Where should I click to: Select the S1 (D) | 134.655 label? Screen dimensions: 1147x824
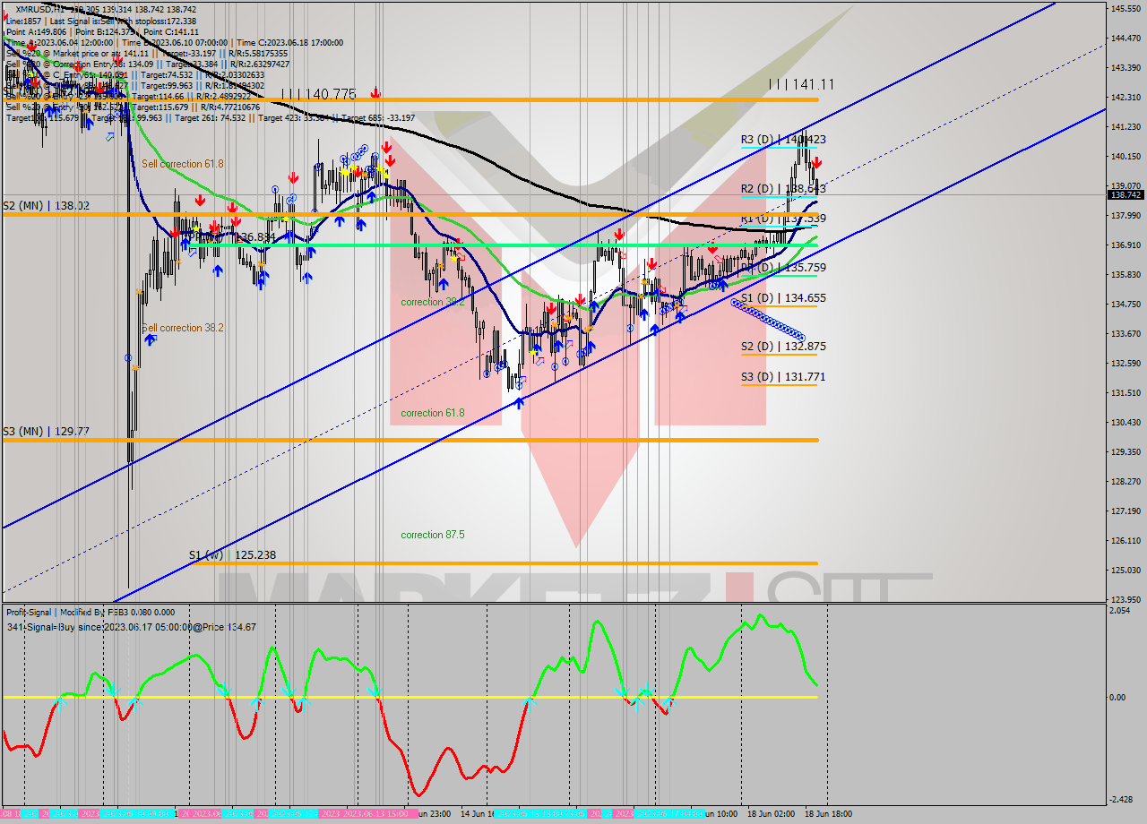(x=783, y=297)
